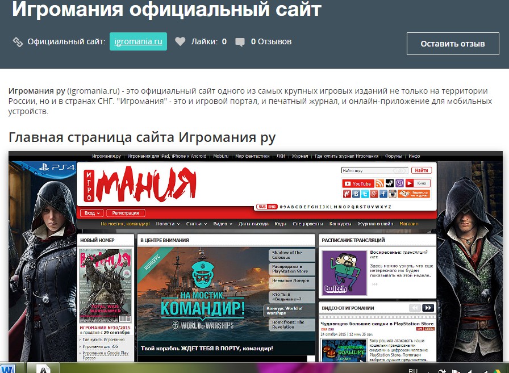Image resolution: width=509 pixels, height=373 pixels.
Task: Open the Даты выхода menu item
Action: point(253,224)
